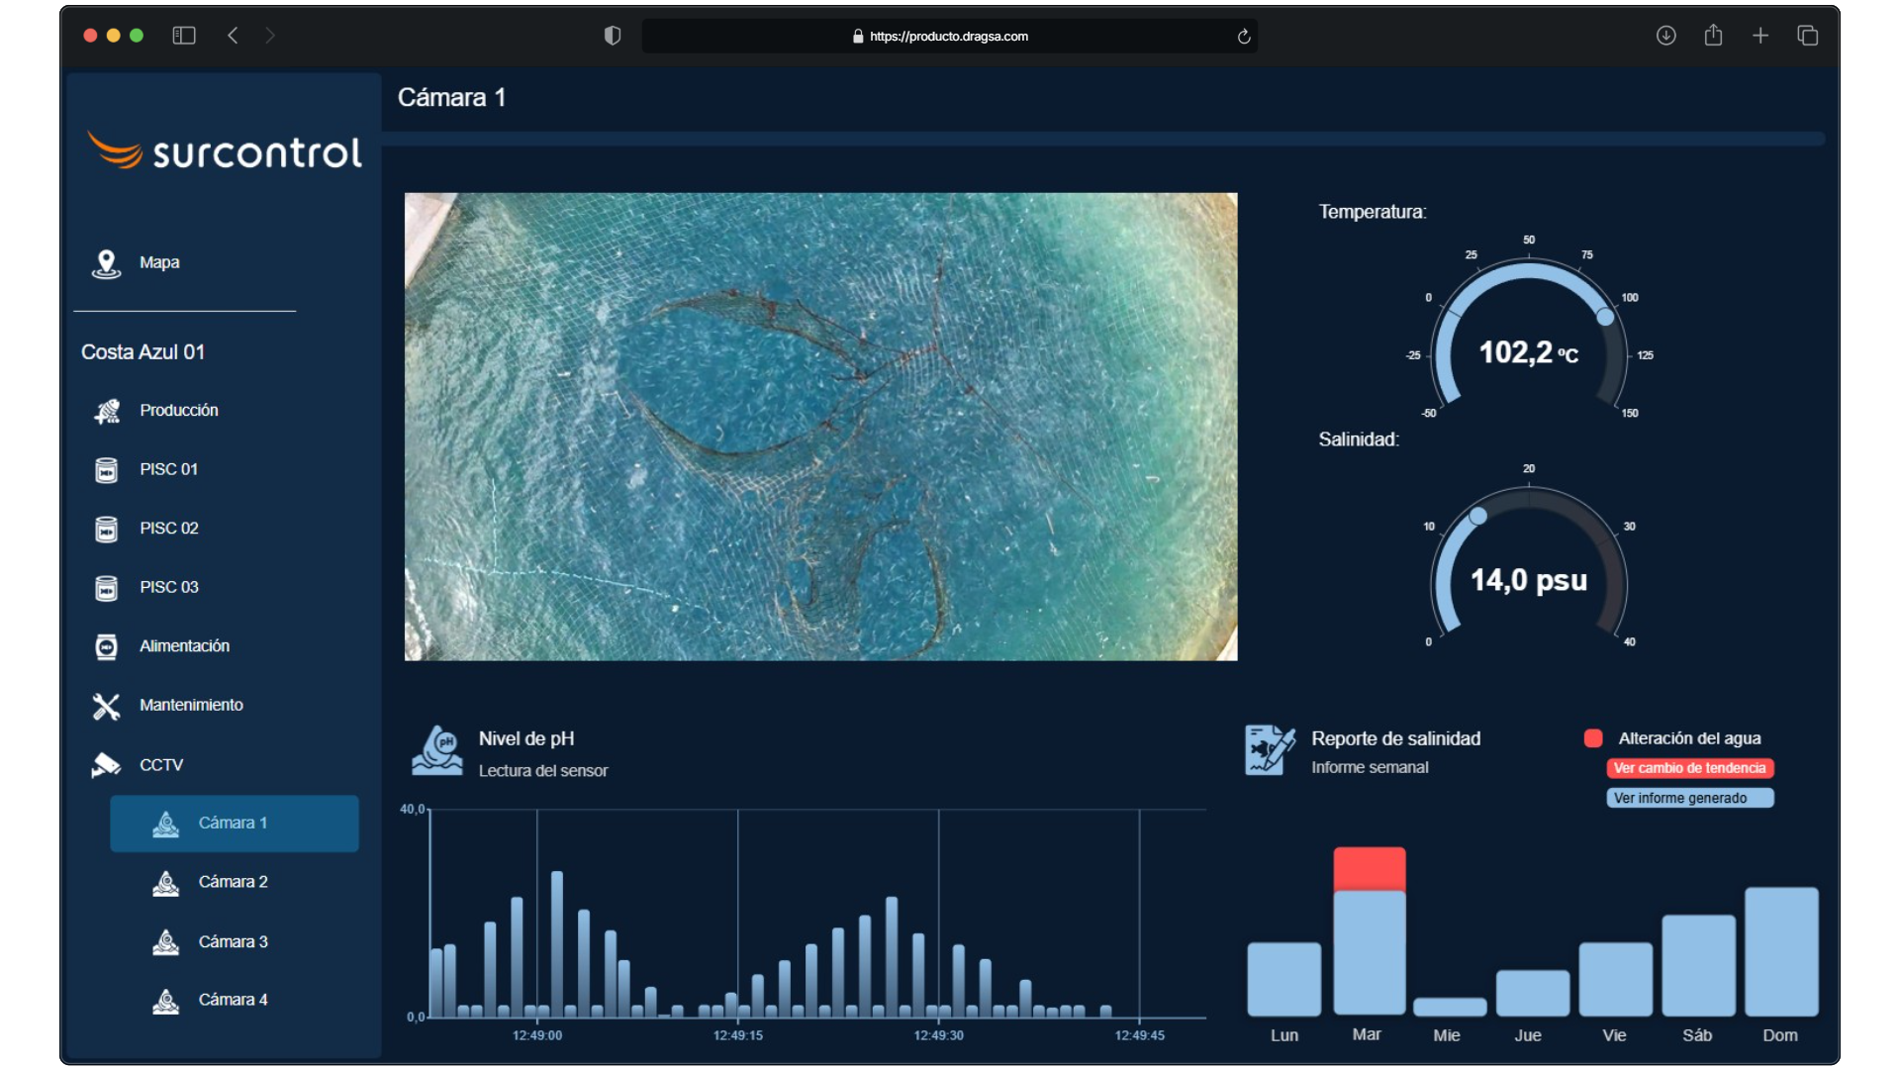The image size is (1900, 1069).
Task: Select the PISC 03 menu item
Action: (x=169, y=587)
